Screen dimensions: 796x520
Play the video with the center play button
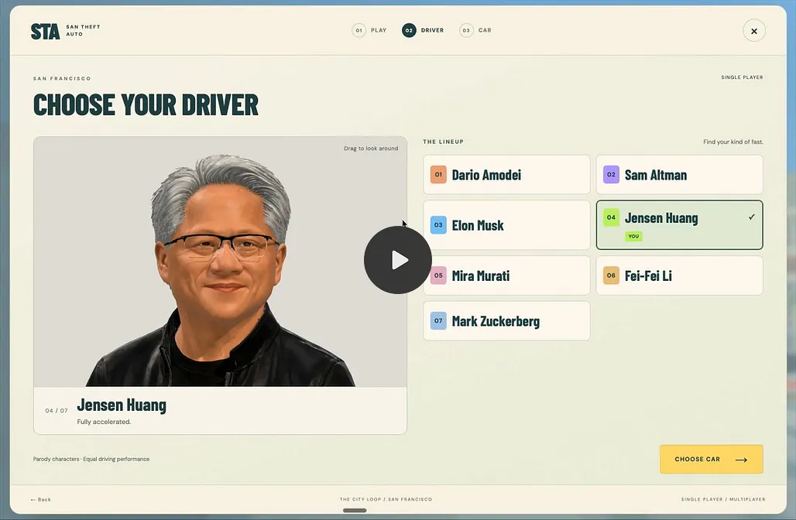tap(398, 260)
